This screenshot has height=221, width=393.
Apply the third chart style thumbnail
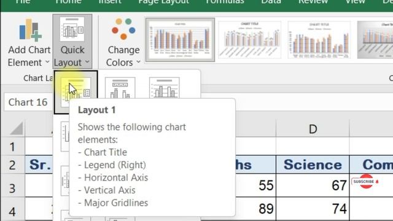(x=319, y=40)
